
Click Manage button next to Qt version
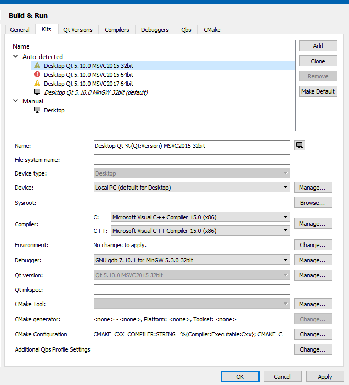point(313,275)
